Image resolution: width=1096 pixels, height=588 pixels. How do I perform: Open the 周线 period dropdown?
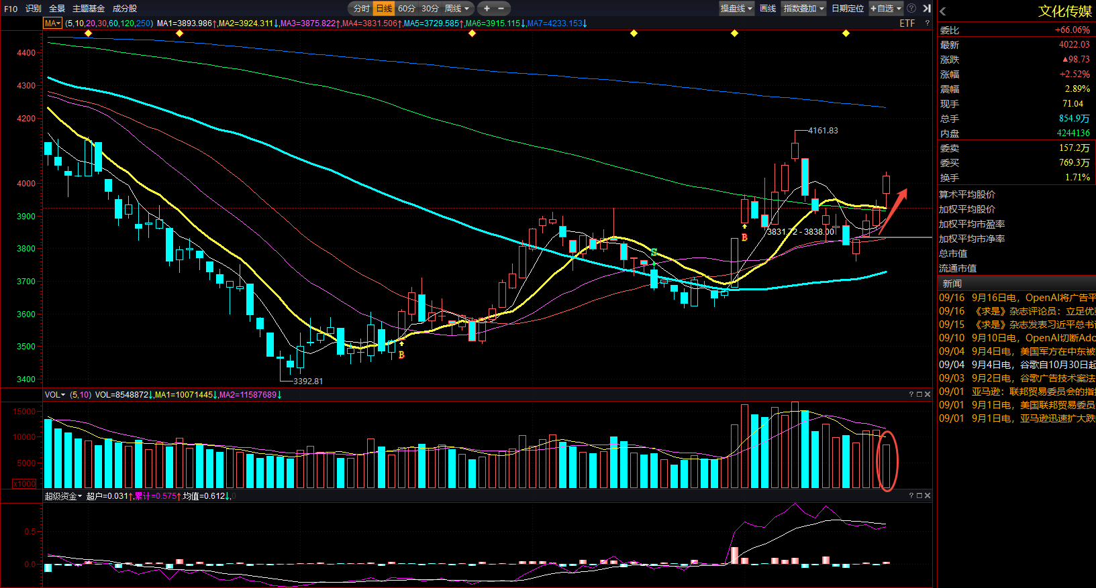pos(457,8)
